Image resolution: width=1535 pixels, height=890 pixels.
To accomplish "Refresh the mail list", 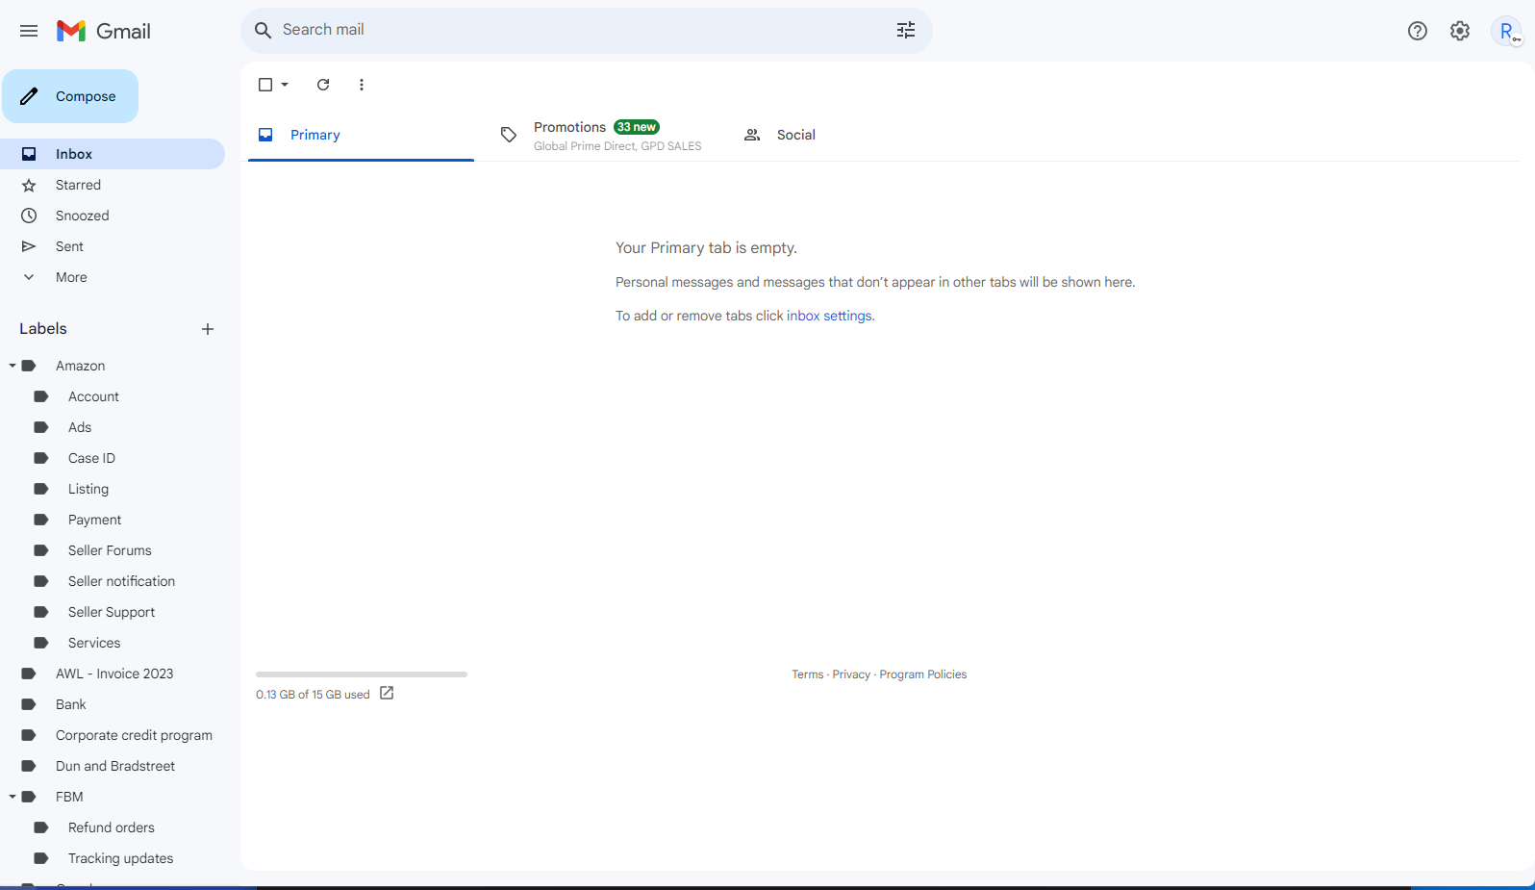I will tap(323, 85).
